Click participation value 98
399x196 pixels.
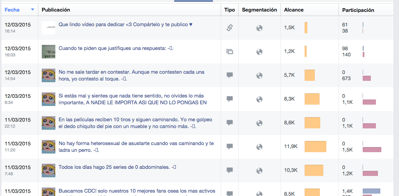pyautogui.click(x=345, y=49)
